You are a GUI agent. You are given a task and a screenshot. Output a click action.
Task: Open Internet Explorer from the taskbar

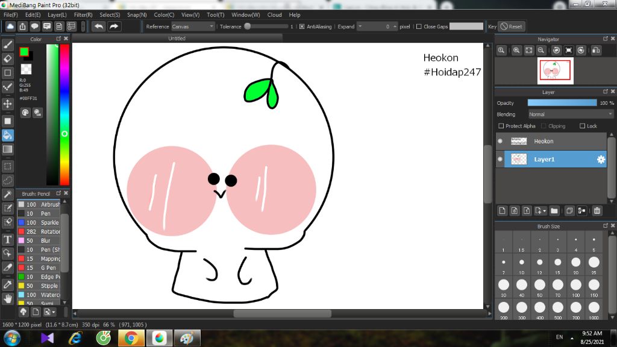pos(75,338)
